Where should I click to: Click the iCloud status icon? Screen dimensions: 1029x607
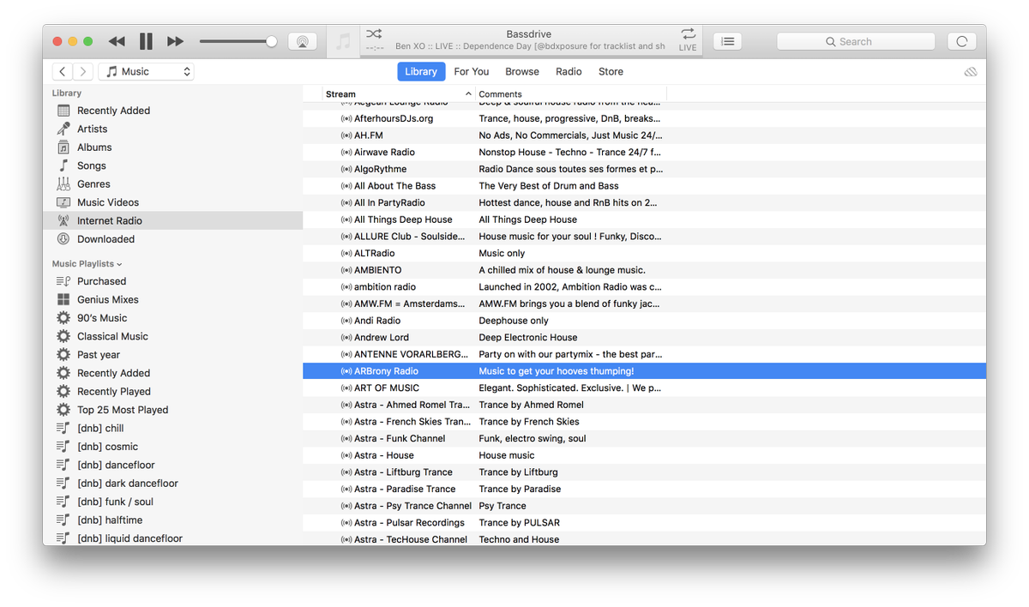point(971,72)
